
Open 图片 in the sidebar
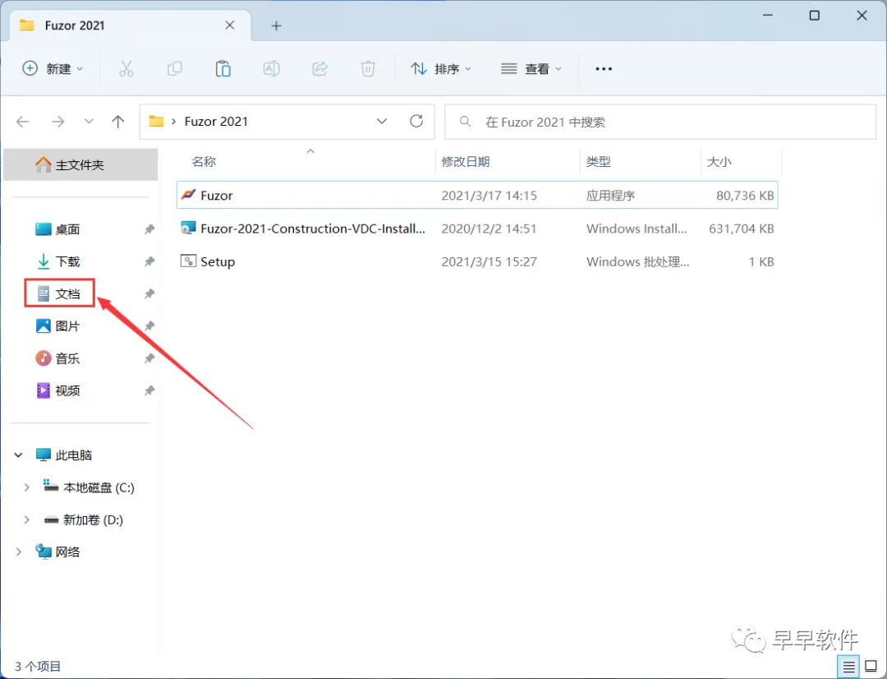coord(67,326)
